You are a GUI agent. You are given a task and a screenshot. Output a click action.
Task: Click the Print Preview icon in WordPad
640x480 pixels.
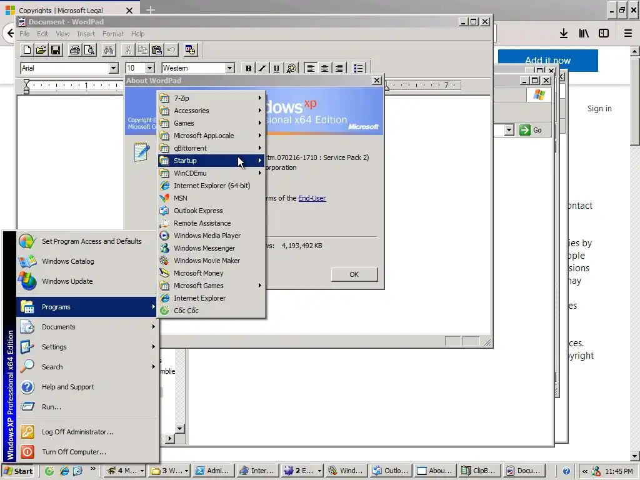click(x=89, y=50)
